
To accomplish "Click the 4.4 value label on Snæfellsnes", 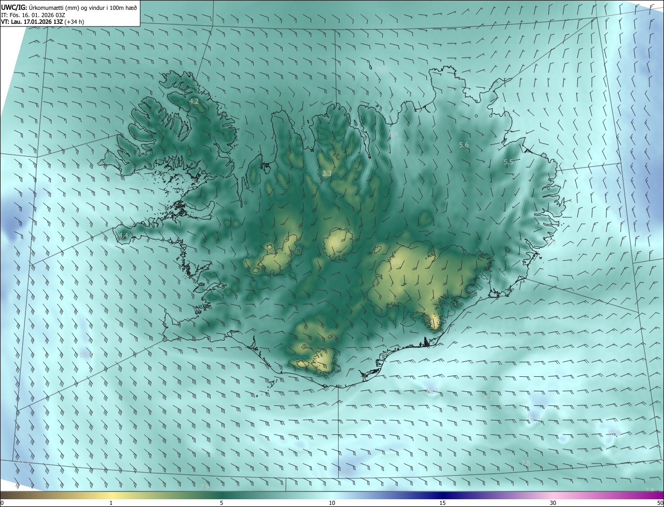I will (x=123, y=236).
